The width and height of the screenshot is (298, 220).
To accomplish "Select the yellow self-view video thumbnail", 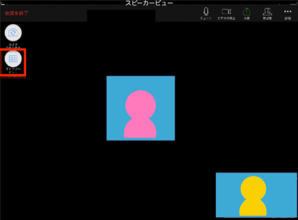I will (256, 195).
